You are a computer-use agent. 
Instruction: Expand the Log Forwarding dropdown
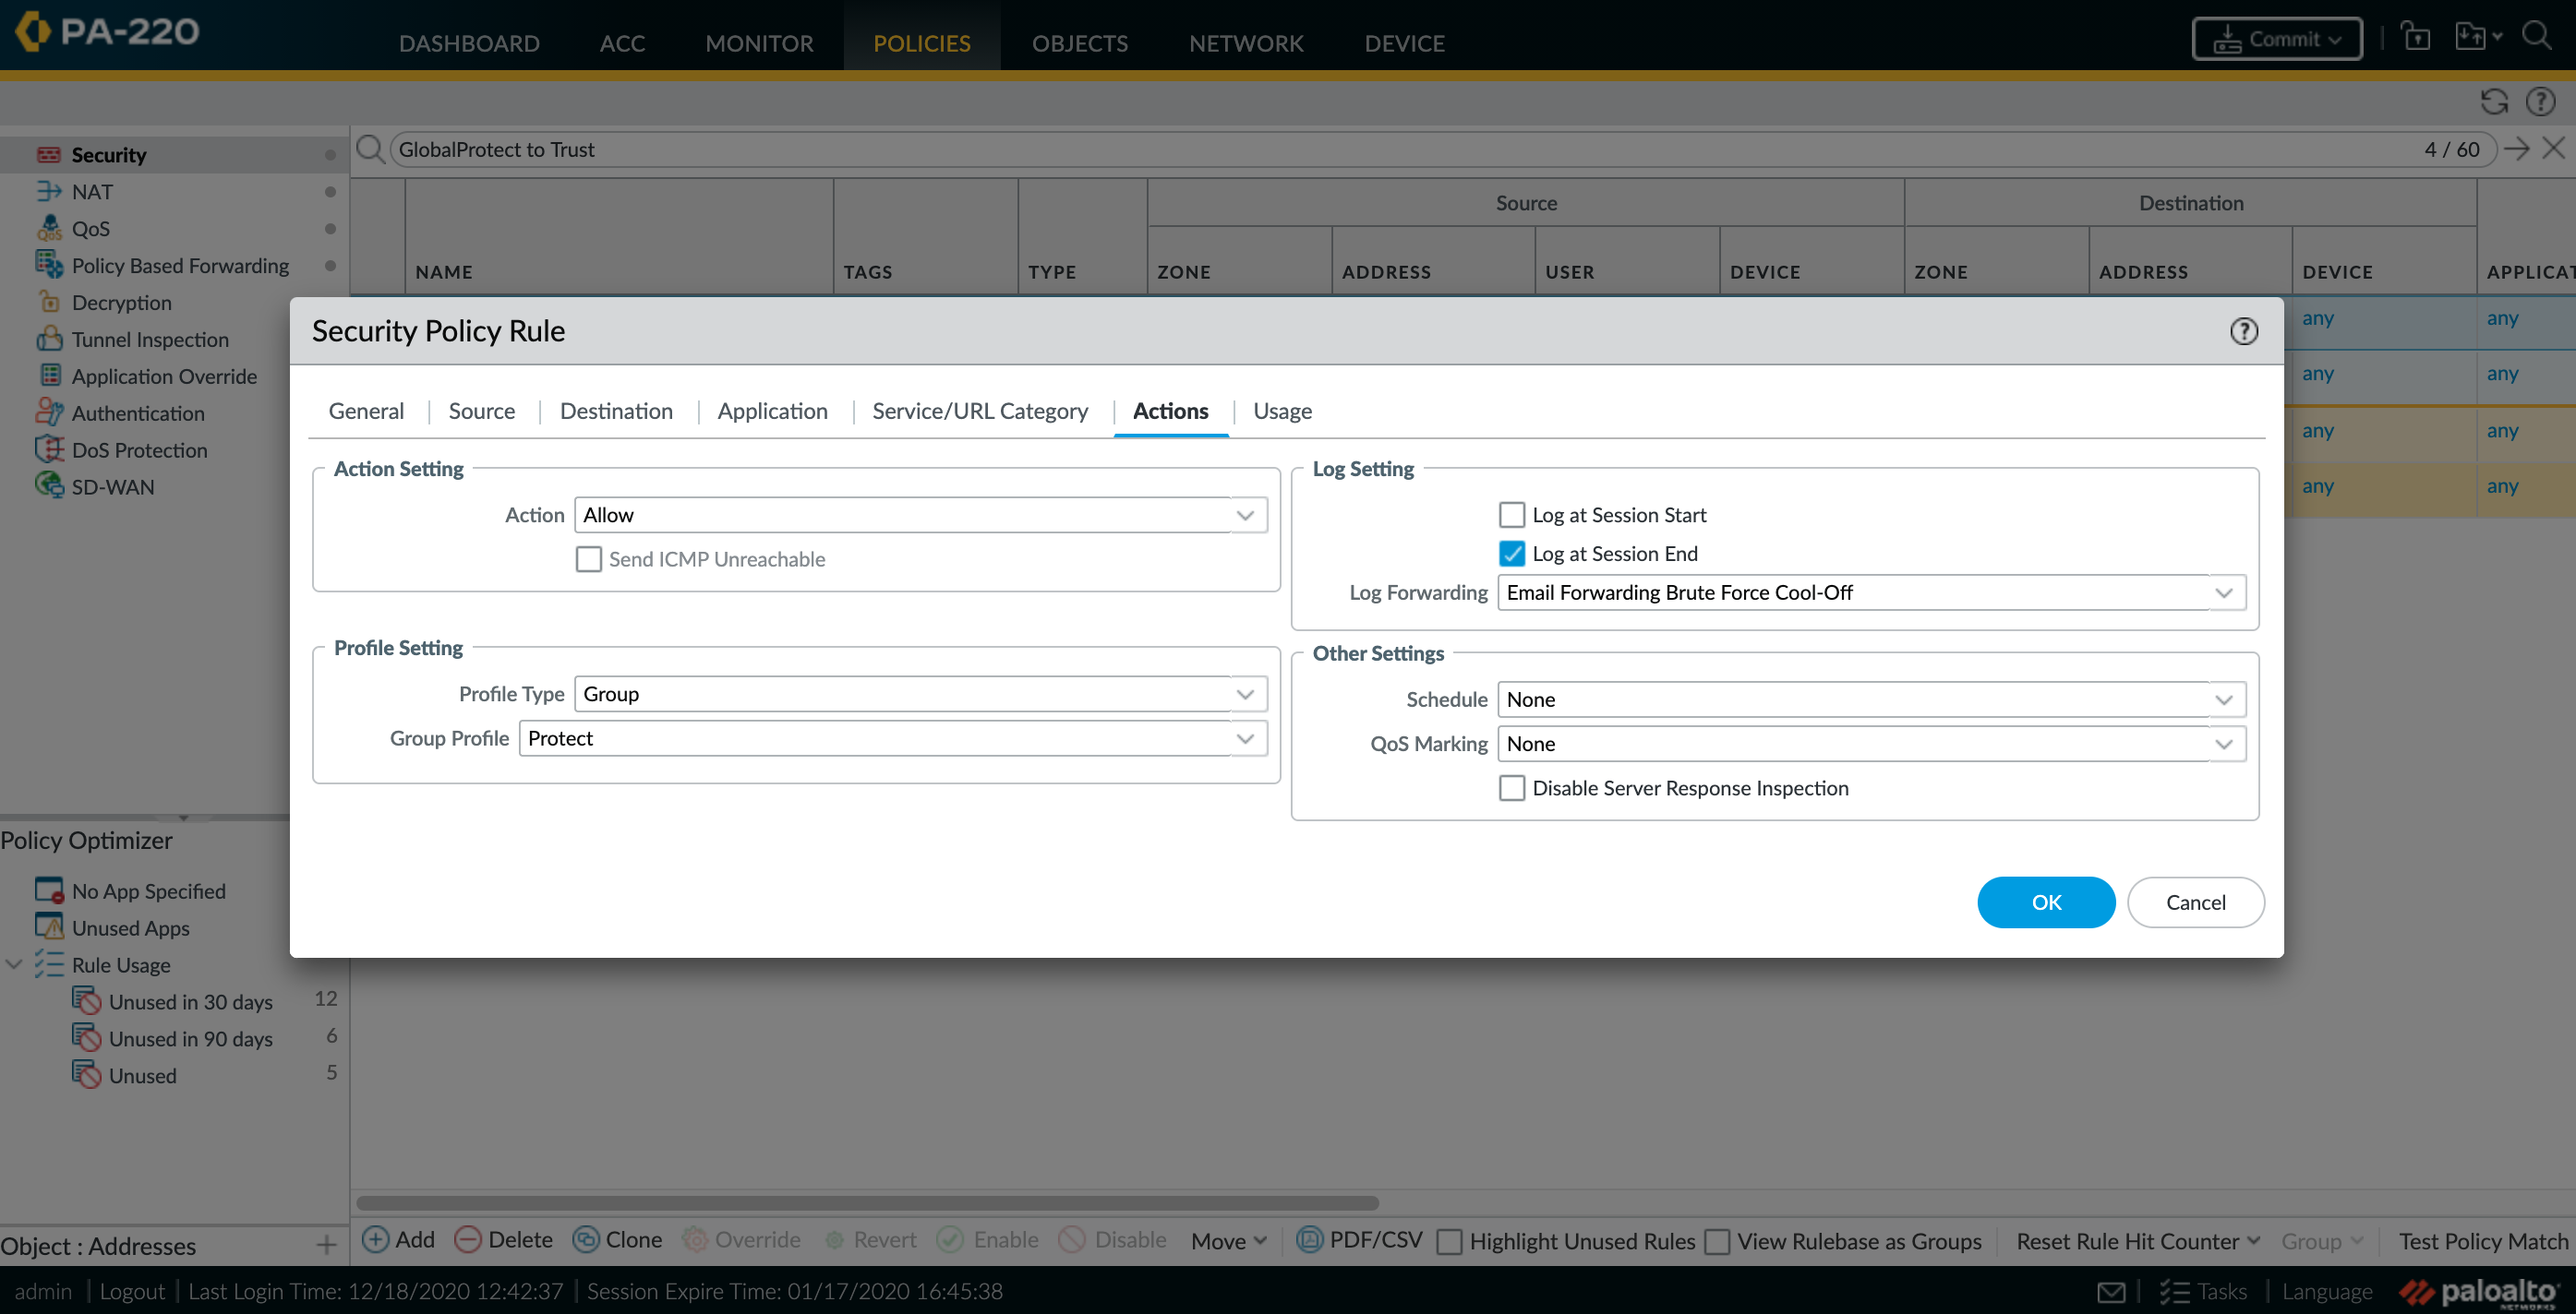click(x=2224, y=591)
